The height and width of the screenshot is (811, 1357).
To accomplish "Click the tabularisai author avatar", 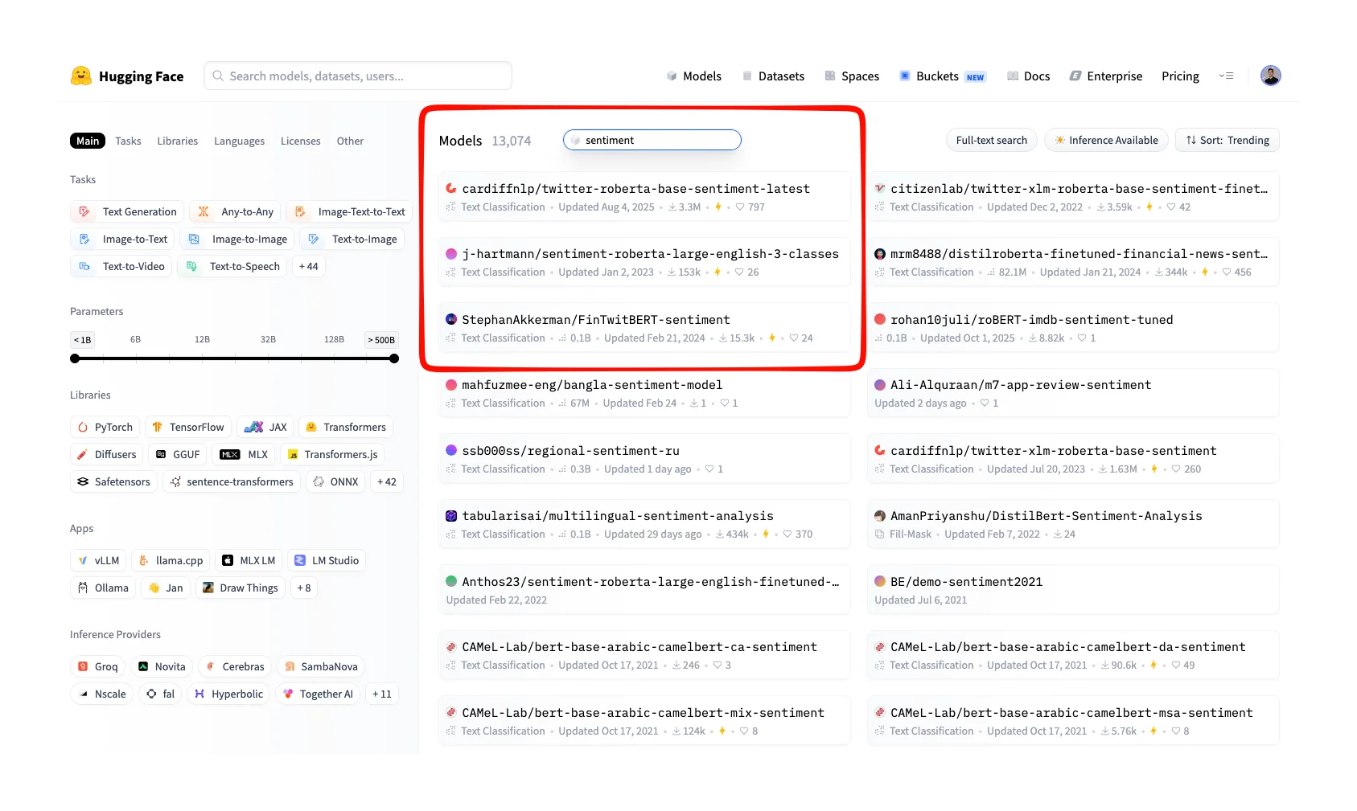I will point(451,515).
